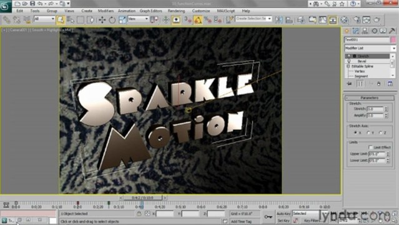Open the Graph Editors menu
399x225 pixels.
pos(151,11)
